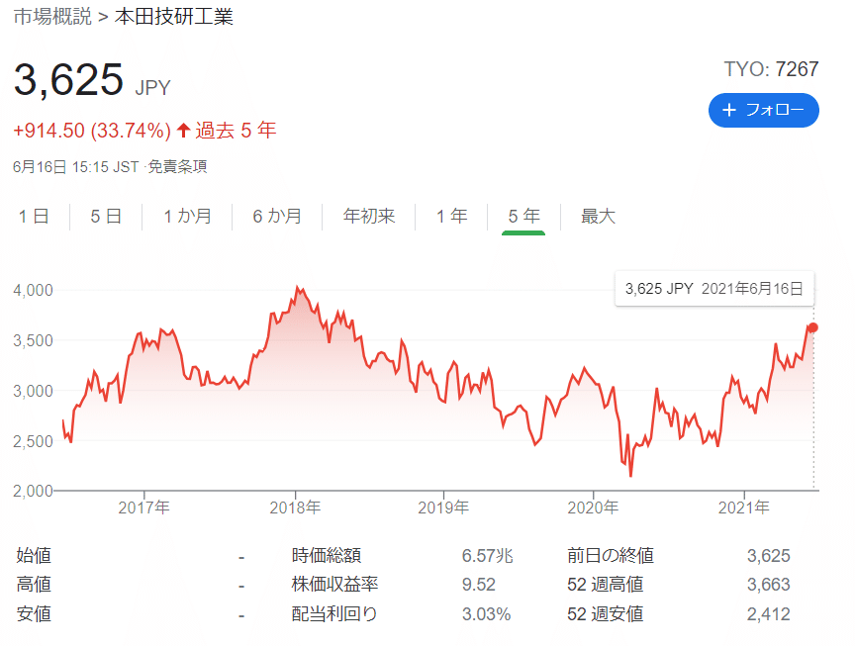Click the 3,625 JPY chart tooltip
This screenshot has width=855, height=646.
click(714, 289)
